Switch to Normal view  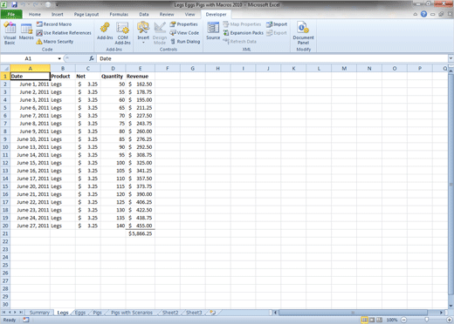point(364,320)
